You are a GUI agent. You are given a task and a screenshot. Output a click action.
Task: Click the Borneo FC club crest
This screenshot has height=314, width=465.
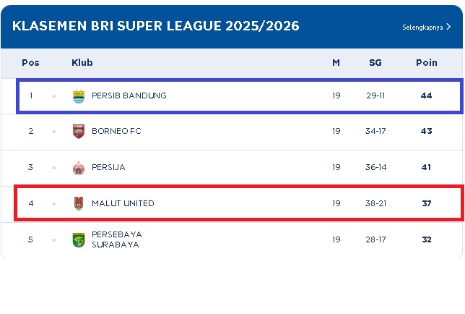click(79, 131)
